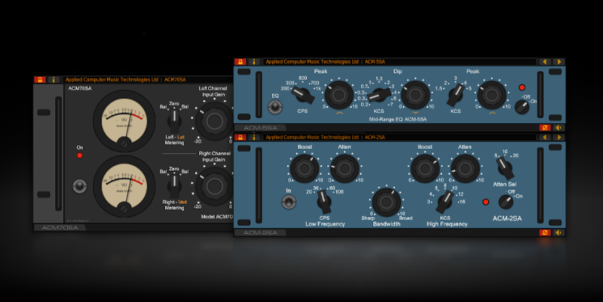Click the low Boost knob on ACM-2SA
The height and width of the screenshot is (302, 603).
[305, 168]
